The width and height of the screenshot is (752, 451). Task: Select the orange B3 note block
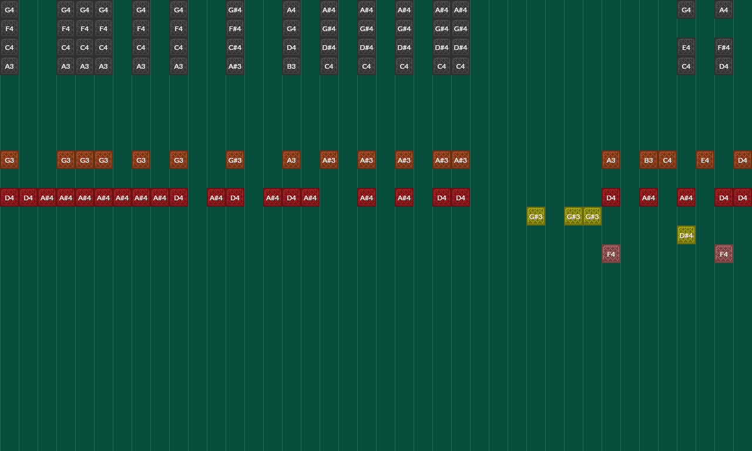649,160
